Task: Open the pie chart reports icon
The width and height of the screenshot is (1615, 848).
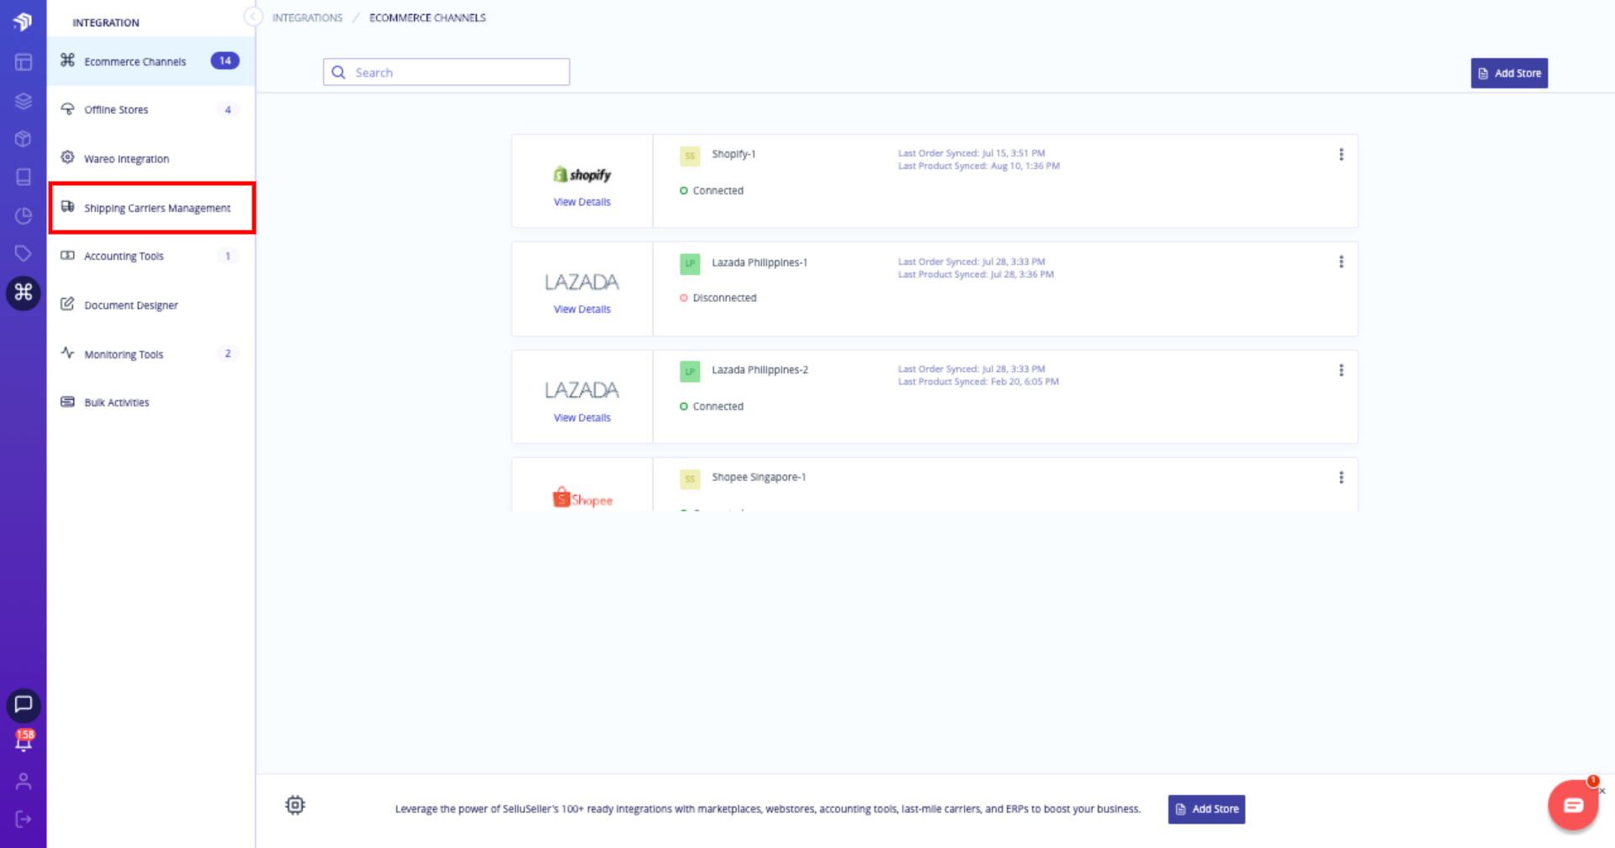Action: [x=24, y=215]
